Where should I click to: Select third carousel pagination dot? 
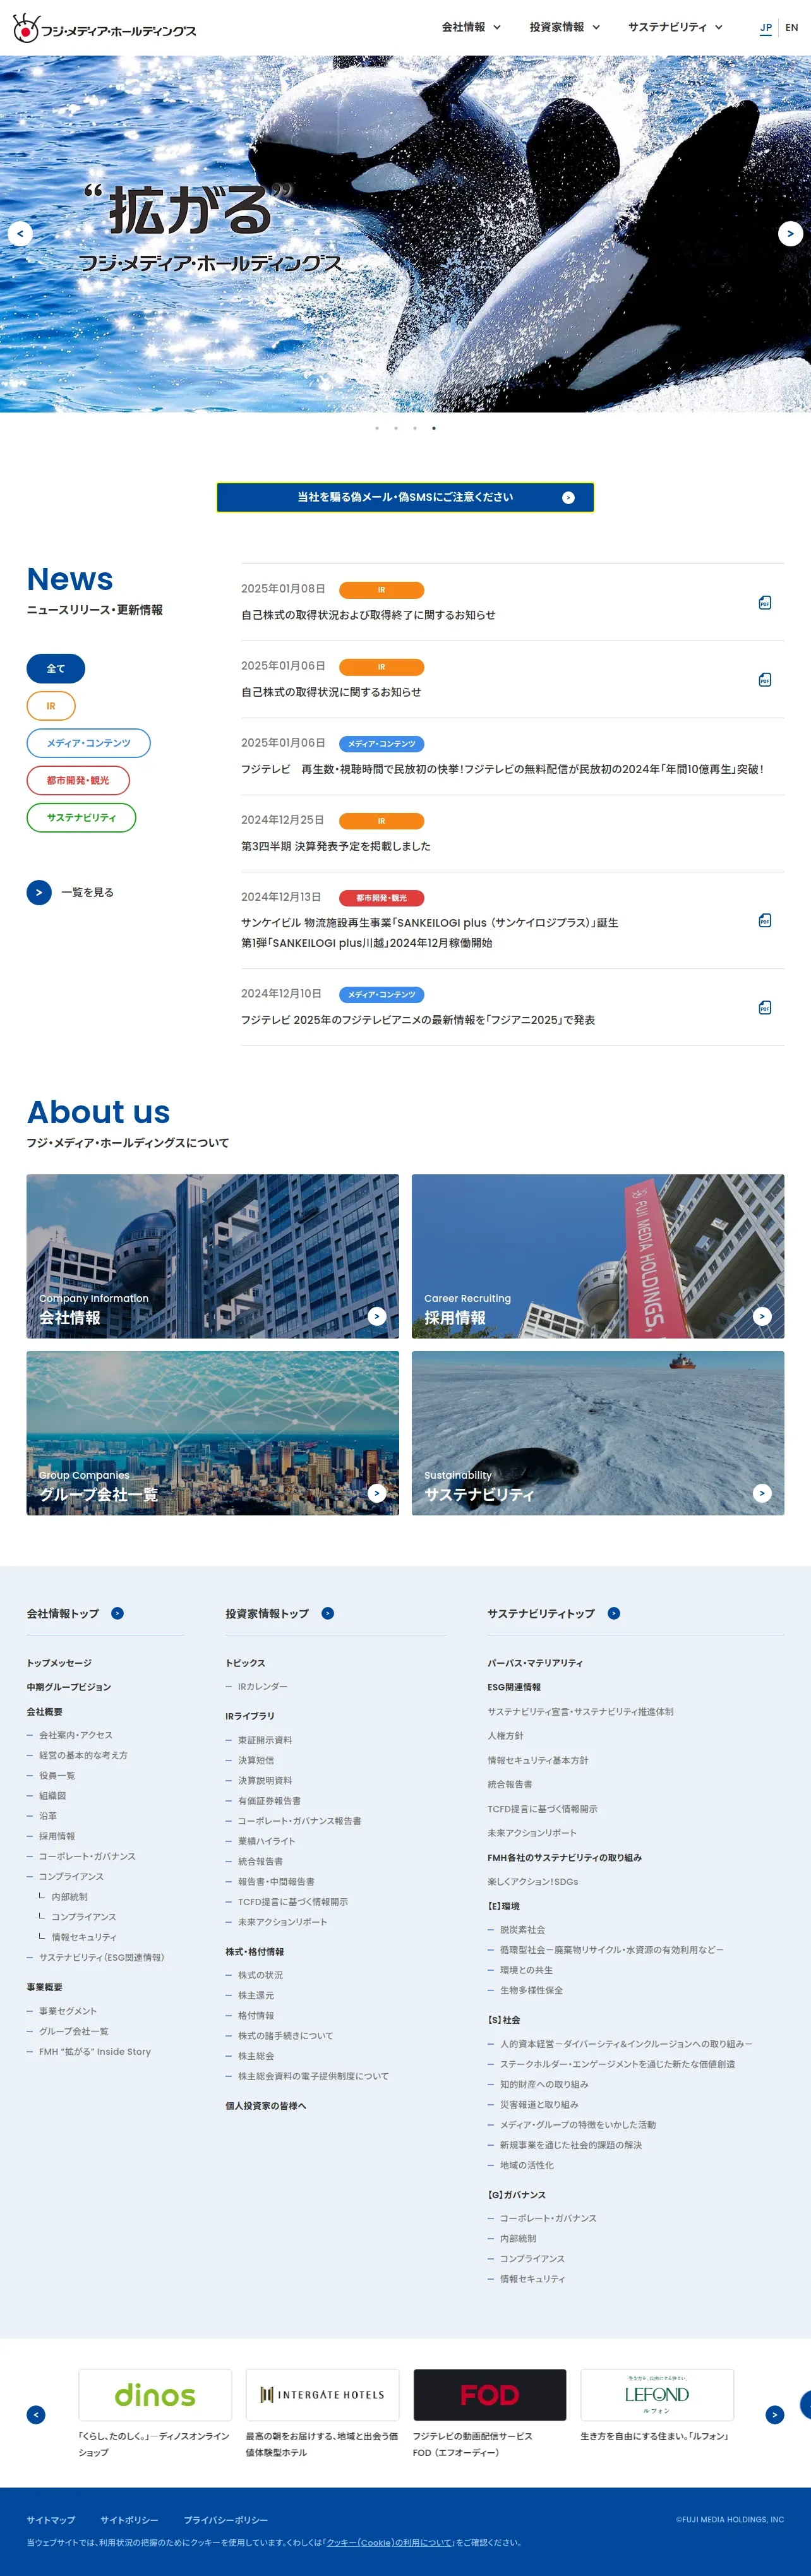[x=415, y=428]
